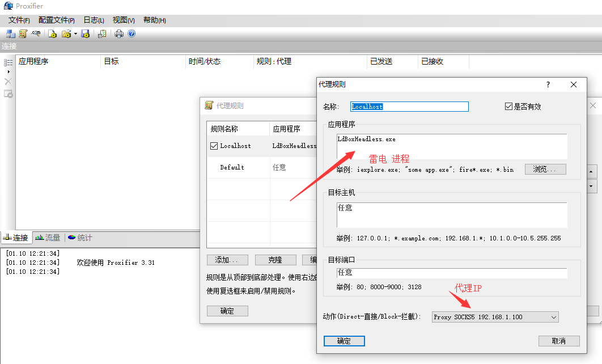This screenshot has width=602, height=364.
Task: Open the 日志(L) menu
Action: [x=94, y=20]
